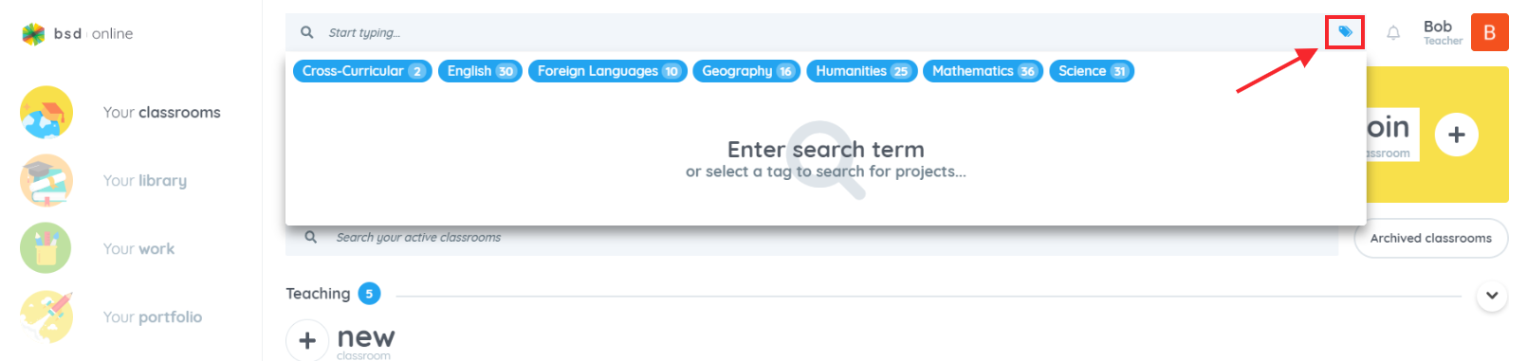Click the bsd online logo
Viewport: 1527px width, 361px height.
(x=77, y=34)
